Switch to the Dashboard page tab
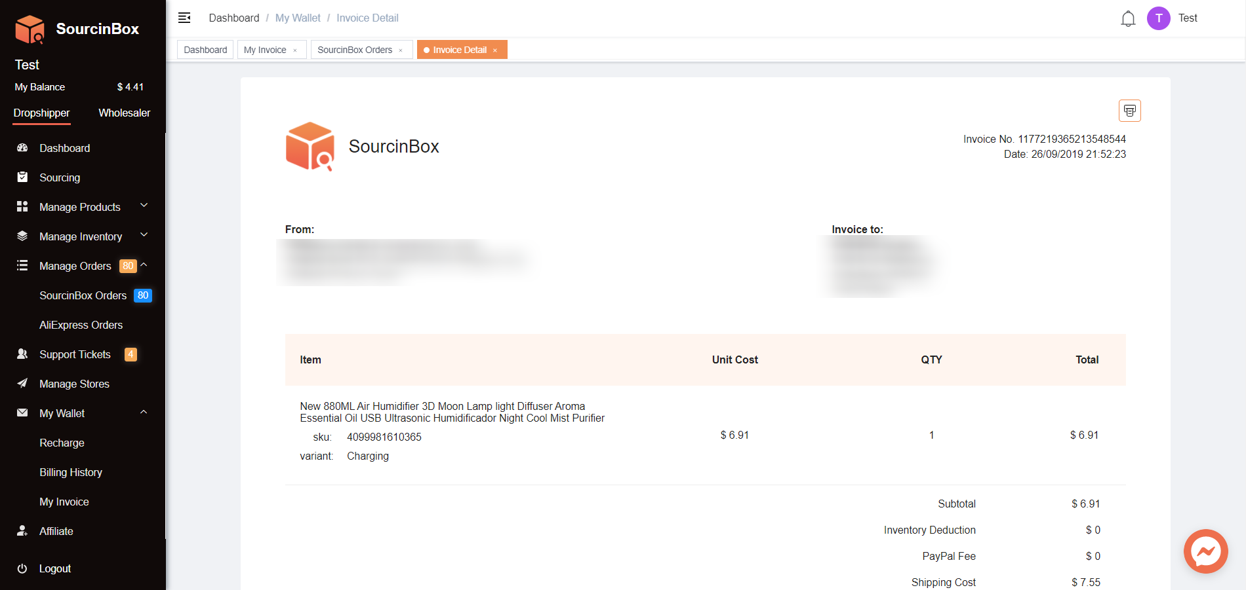 pos(205,50)
